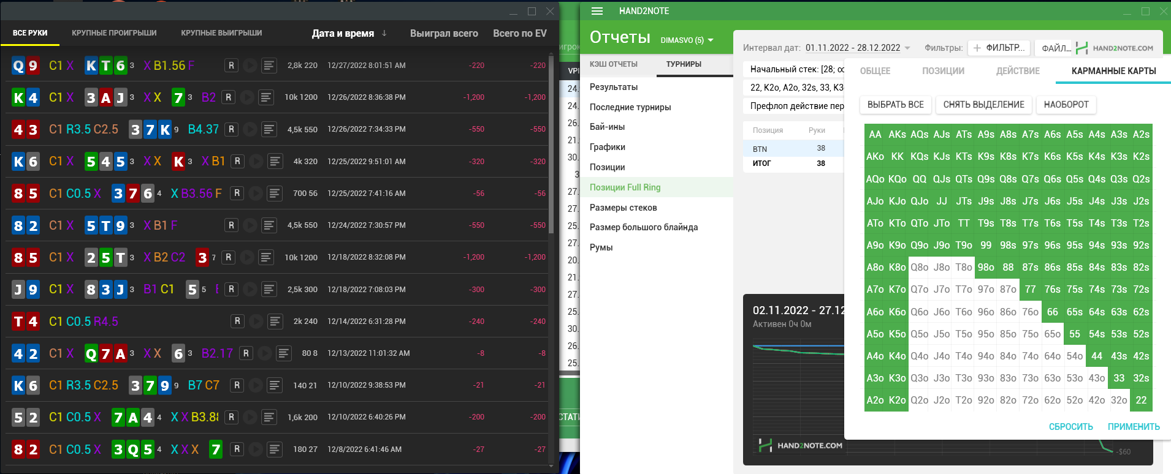Open the Размеры стеков report
Viewport: 1171px width, 474px height.
657,208
